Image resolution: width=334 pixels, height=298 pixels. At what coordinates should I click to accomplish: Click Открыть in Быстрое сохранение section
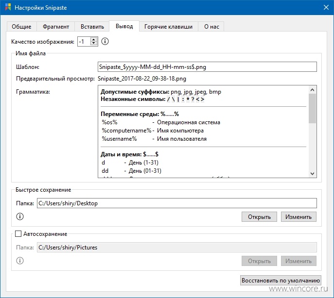[259, 217]
